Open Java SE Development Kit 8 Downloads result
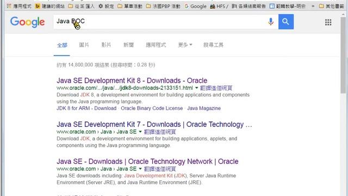Image resolution: width=348 pixels, height=196 pixels. (x=132, y=81)
